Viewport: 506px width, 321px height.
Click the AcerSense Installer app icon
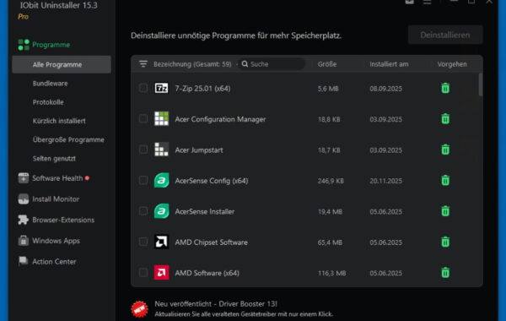161,211
